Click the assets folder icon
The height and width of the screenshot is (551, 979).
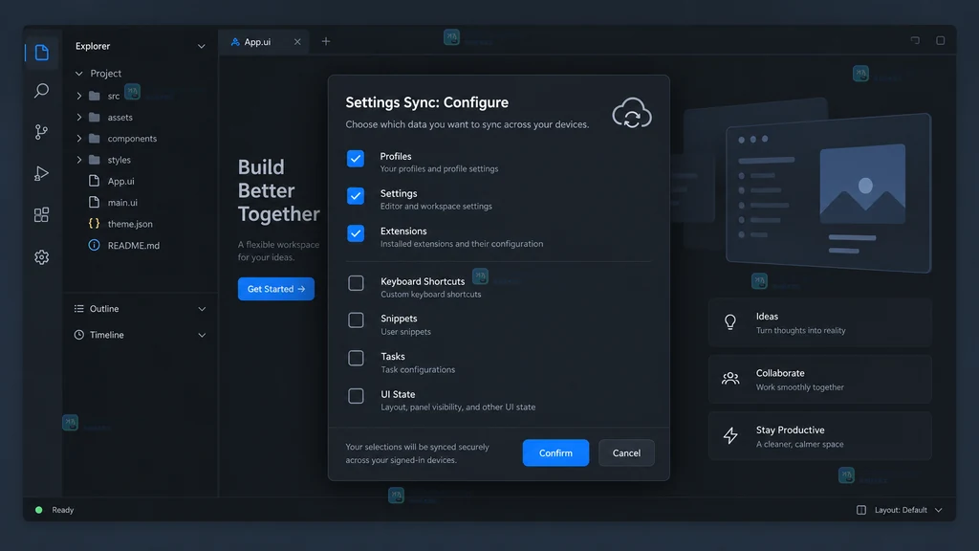click(x=95, y=117)
